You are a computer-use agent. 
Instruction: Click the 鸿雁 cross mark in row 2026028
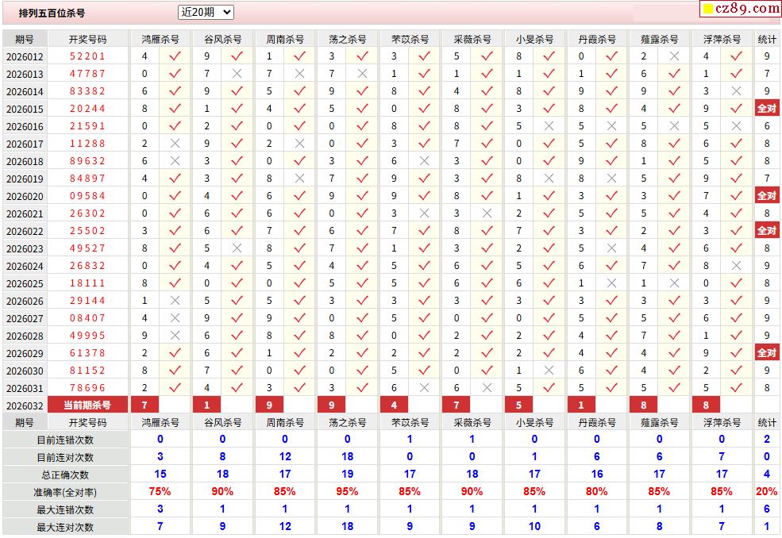(x=175, y=336)
